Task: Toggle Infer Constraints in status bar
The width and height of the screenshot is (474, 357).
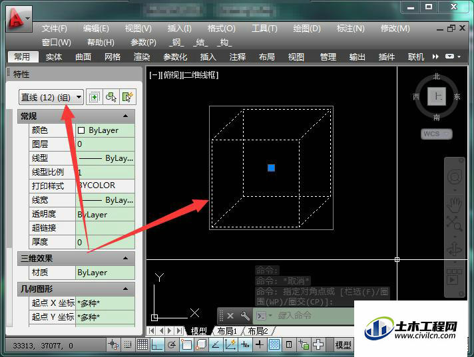Action: click(x=114, y=344)
